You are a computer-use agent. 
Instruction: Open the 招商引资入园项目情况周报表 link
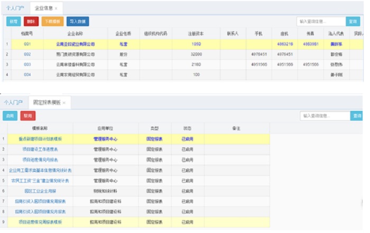(40, 201)
